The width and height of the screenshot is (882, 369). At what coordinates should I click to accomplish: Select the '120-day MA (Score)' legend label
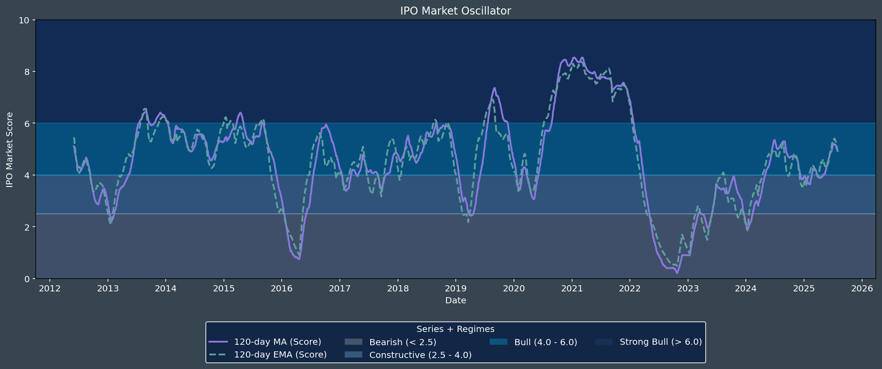click(x=277, y=342)
